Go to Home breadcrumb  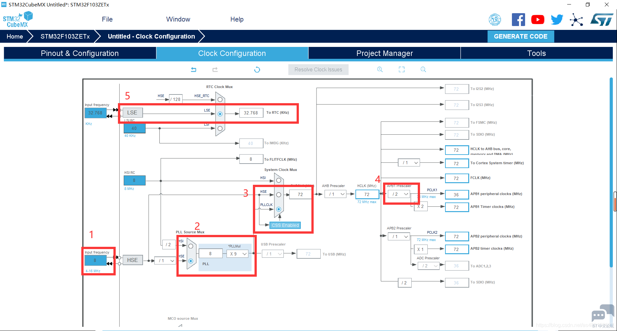[x=15, y=36]
